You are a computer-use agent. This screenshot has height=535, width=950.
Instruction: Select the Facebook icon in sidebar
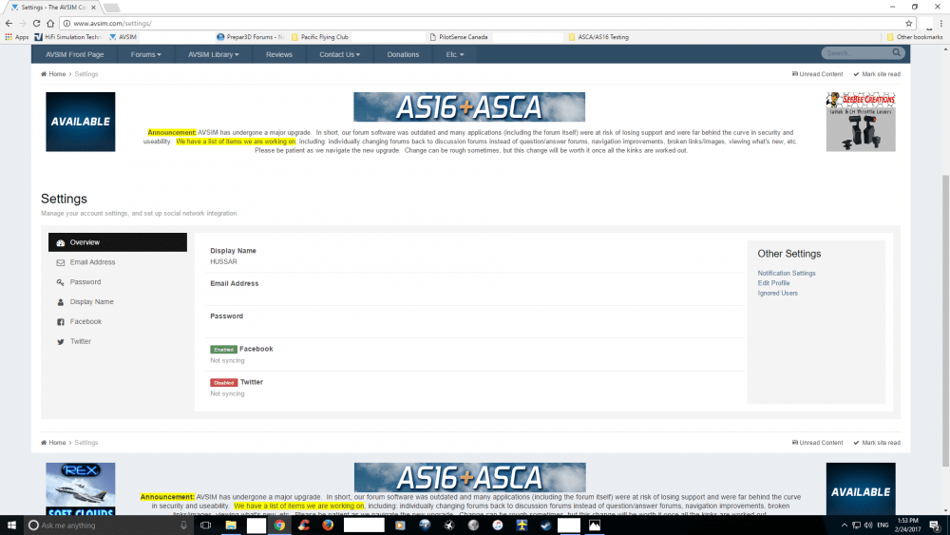pos(61,322)
